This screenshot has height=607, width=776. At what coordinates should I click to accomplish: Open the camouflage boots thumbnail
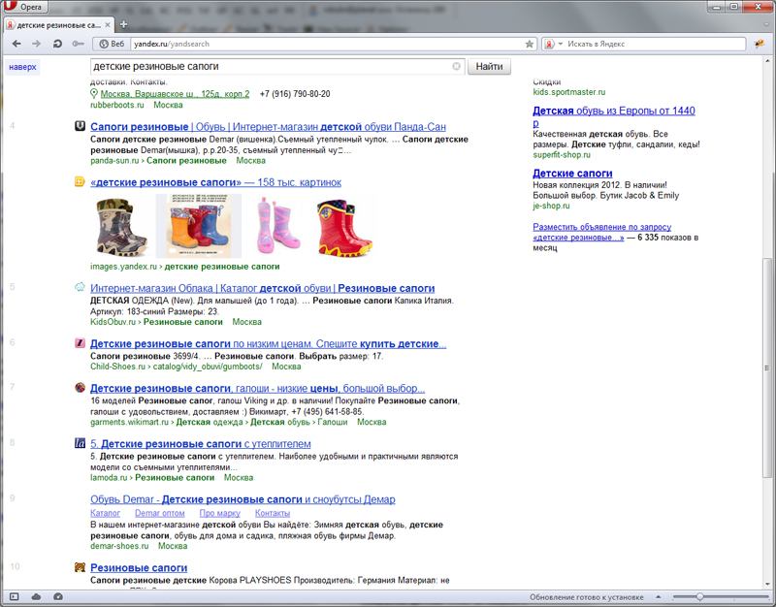coord(121,226)
